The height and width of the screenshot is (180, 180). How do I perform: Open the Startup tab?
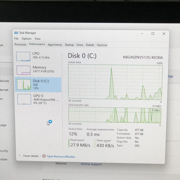69,45
